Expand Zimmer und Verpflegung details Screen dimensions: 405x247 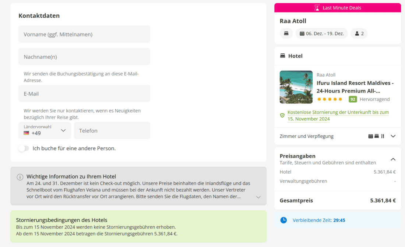point(393,136)
